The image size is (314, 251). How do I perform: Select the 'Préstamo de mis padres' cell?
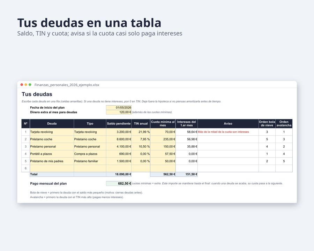pos(52,161)
